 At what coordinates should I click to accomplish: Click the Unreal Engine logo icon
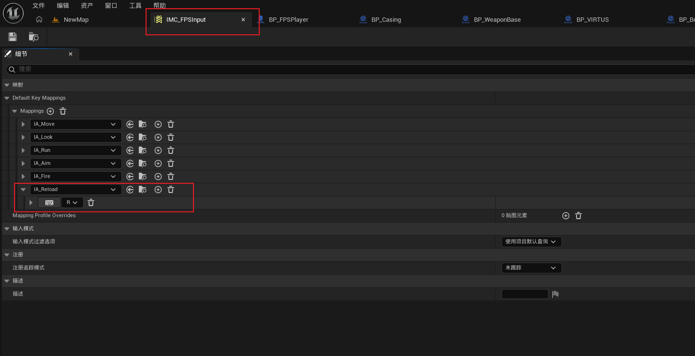coord(14,13)
